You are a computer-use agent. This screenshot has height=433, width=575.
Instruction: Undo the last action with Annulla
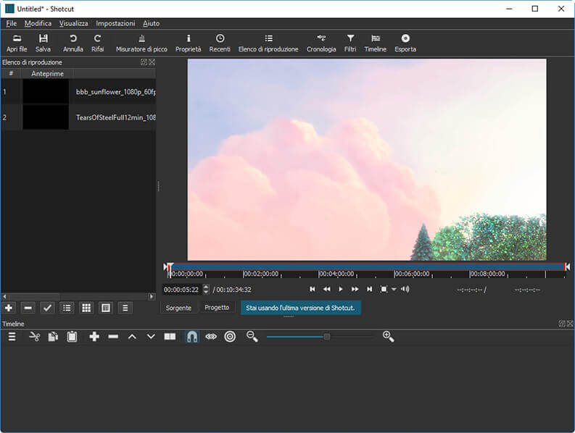coord(73,43)
